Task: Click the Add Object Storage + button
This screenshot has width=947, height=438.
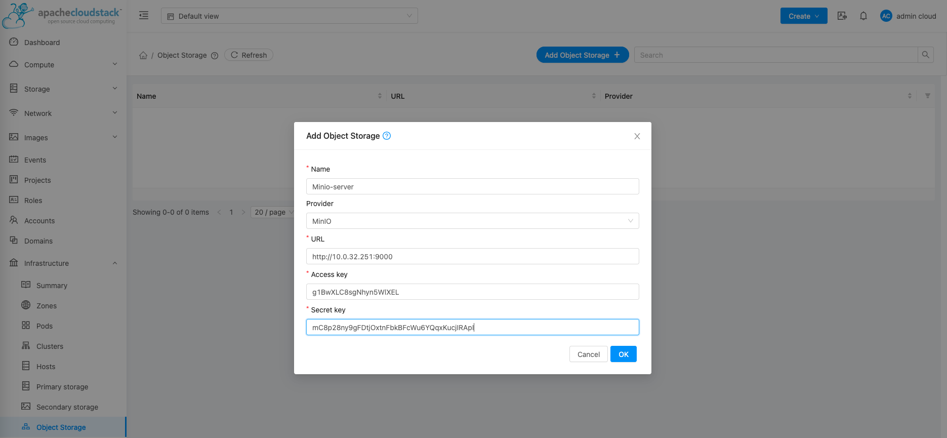Action: (x=583, y=55)
